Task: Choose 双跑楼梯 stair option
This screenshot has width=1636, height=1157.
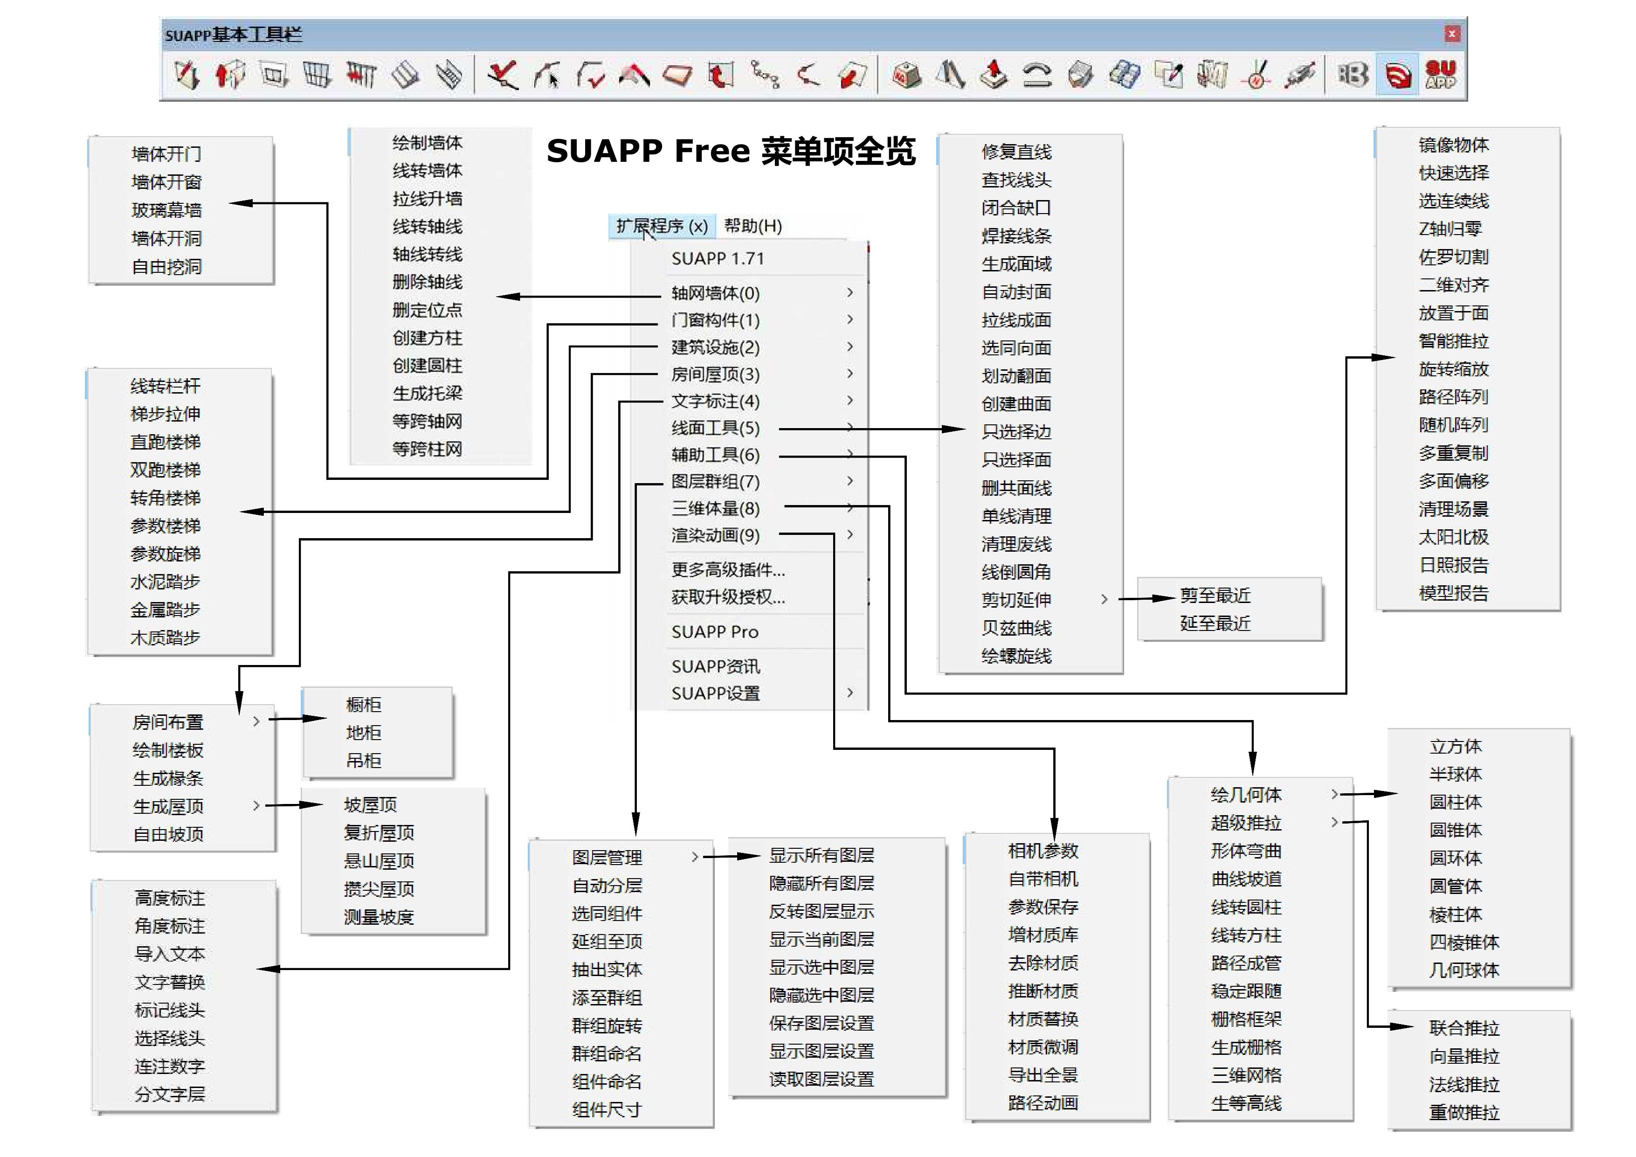Action: tap(166, 470)
